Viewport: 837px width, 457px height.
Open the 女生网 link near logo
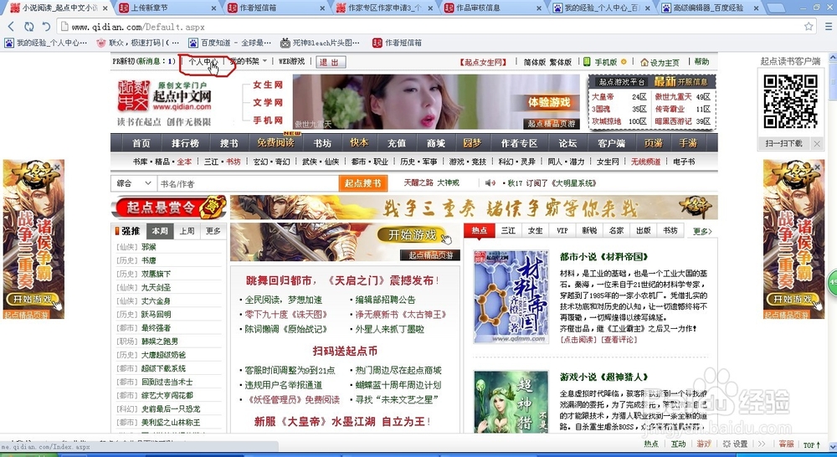point(268,85)
